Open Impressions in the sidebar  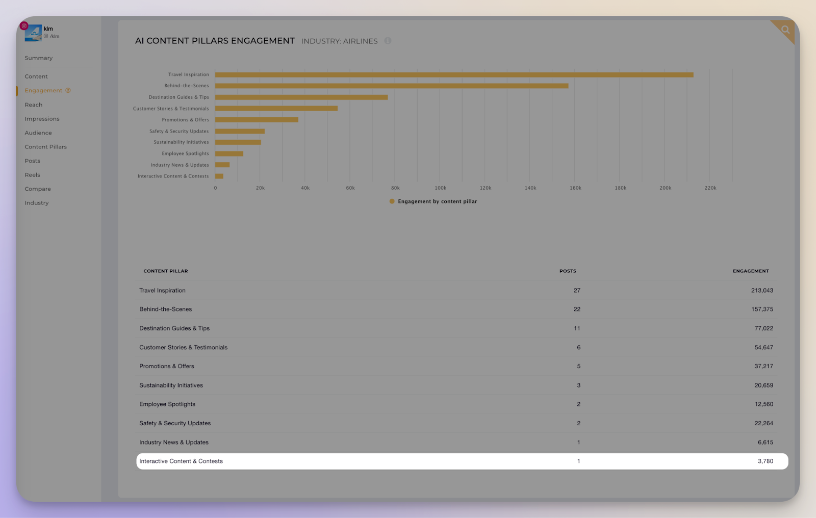coord(42,119)
